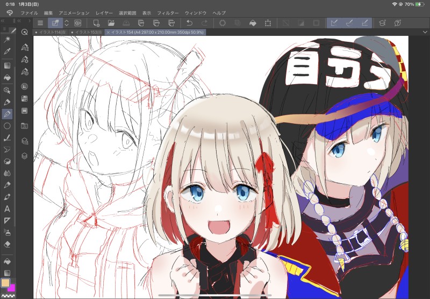Click the Scale/Rotate transform icon
Screen dimensions: 430x299
click(268, 23)
